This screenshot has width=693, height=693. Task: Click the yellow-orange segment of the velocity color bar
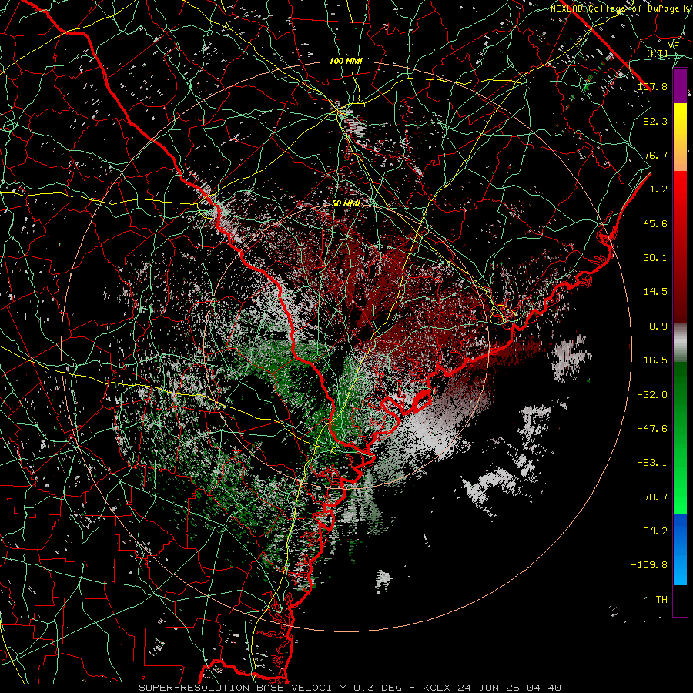click(x=680, y=137)
